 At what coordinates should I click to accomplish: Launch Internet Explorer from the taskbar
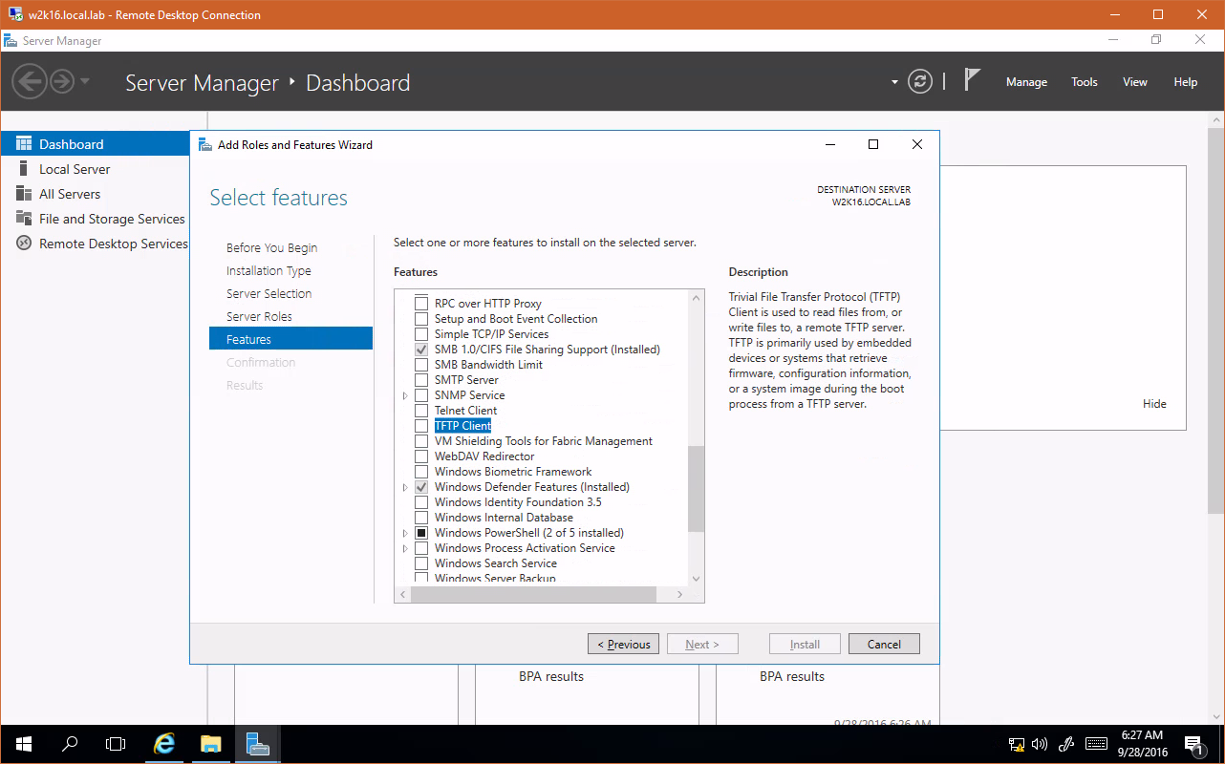164,744
